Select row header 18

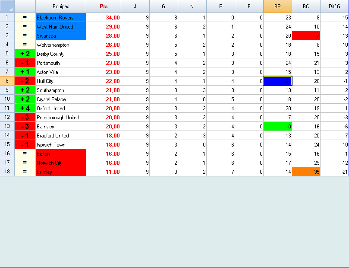click(7, 172)
